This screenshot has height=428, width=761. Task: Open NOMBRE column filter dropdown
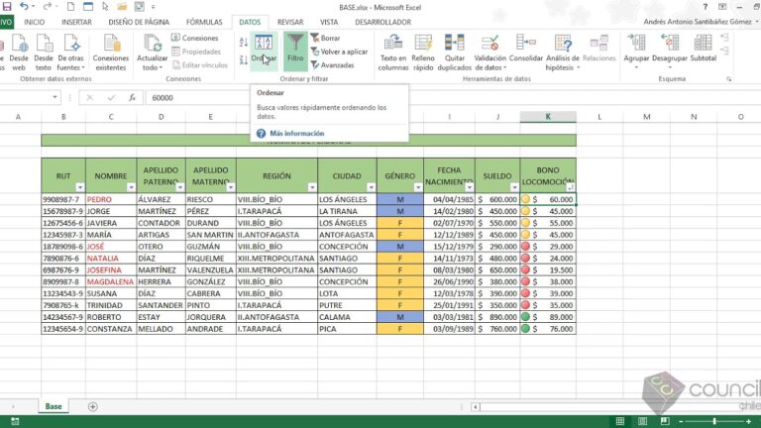[x=131, y=187]
